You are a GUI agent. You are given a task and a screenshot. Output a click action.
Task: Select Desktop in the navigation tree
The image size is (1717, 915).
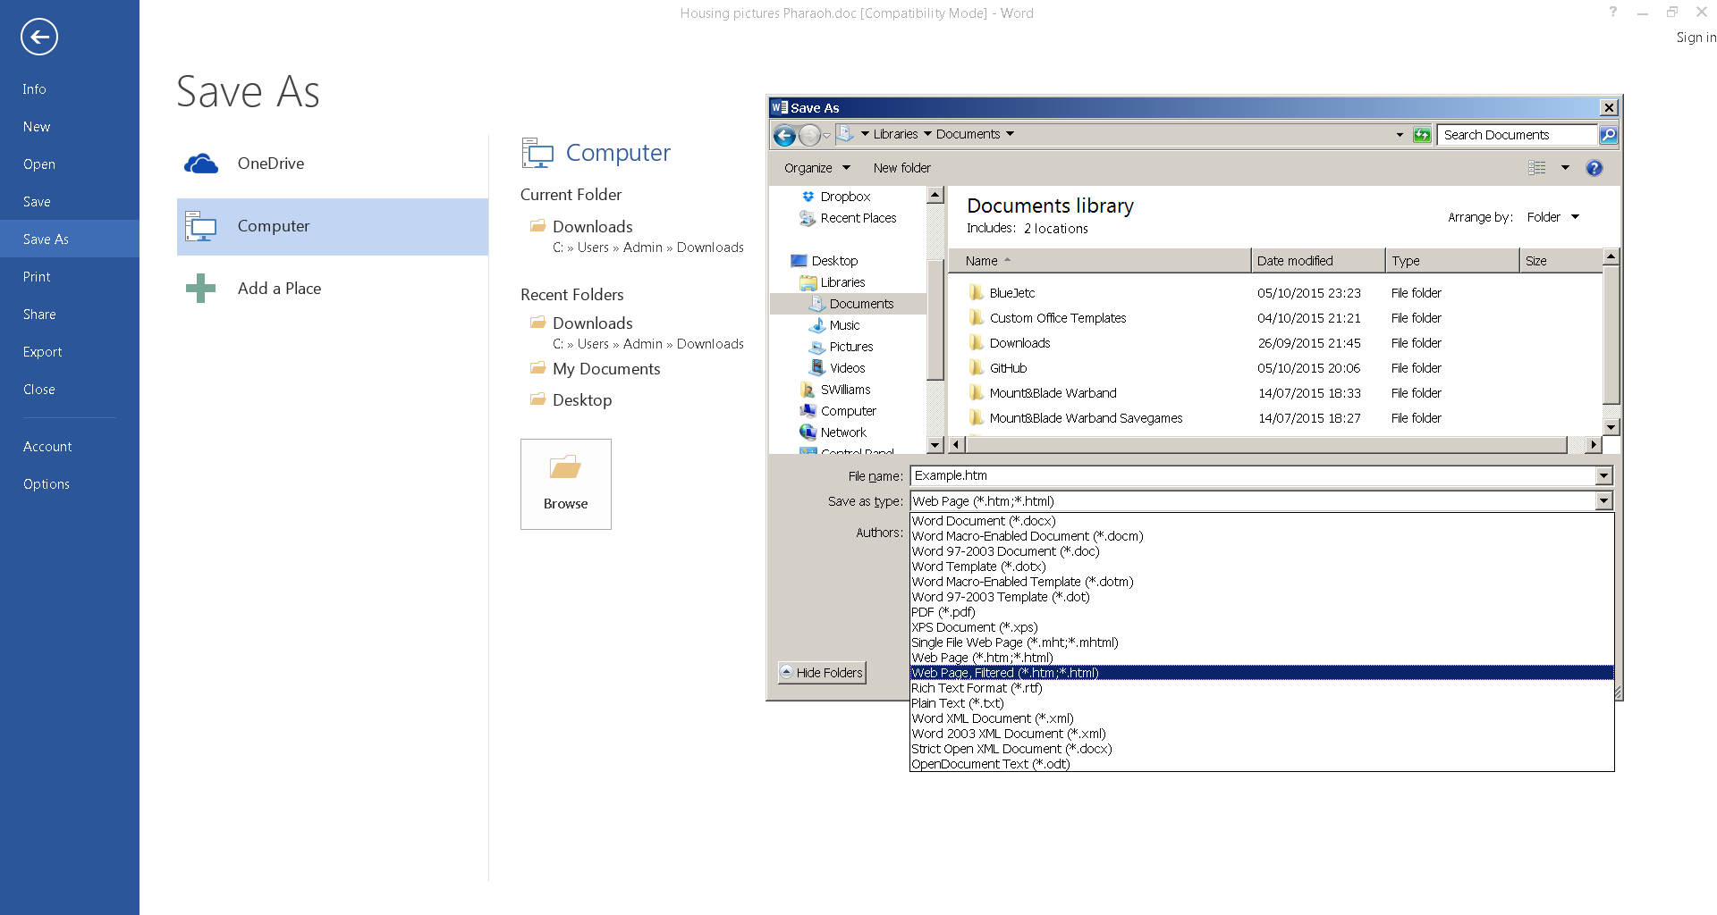click(x=833, y=261)
